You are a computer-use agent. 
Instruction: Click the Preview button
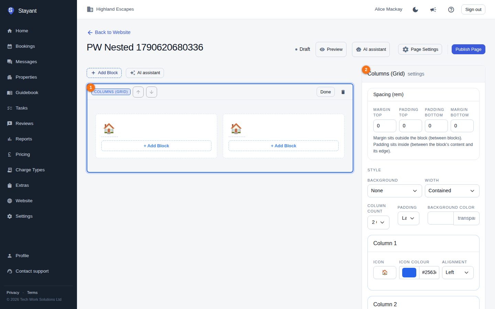click(331, 49)
